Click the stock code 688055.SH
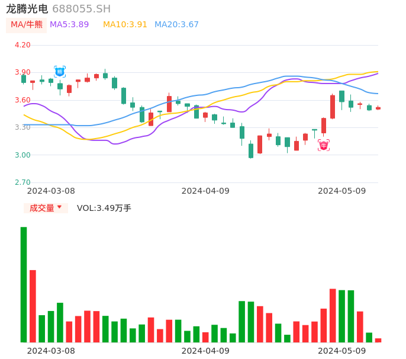 pos(81,9)
